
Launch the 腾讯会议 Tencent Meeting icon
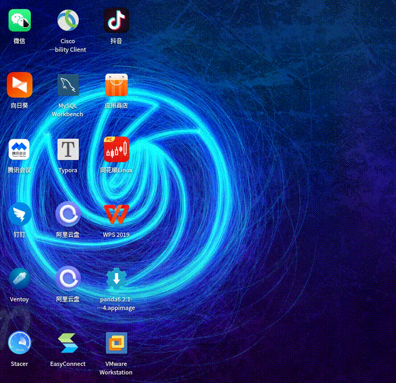click(x=19, y=149)
